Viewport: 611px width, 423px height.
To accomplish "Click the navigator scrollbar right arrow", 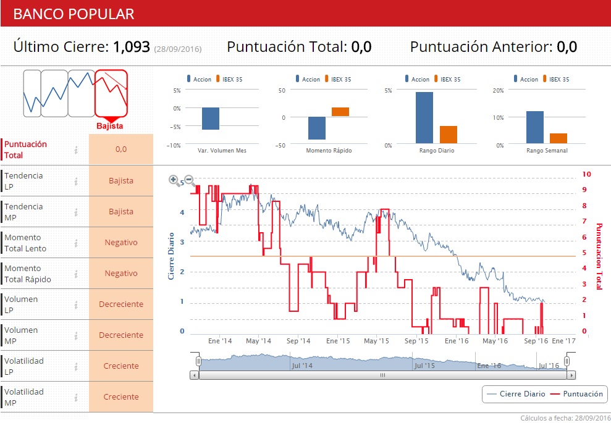I will click(x=571, y=375).
